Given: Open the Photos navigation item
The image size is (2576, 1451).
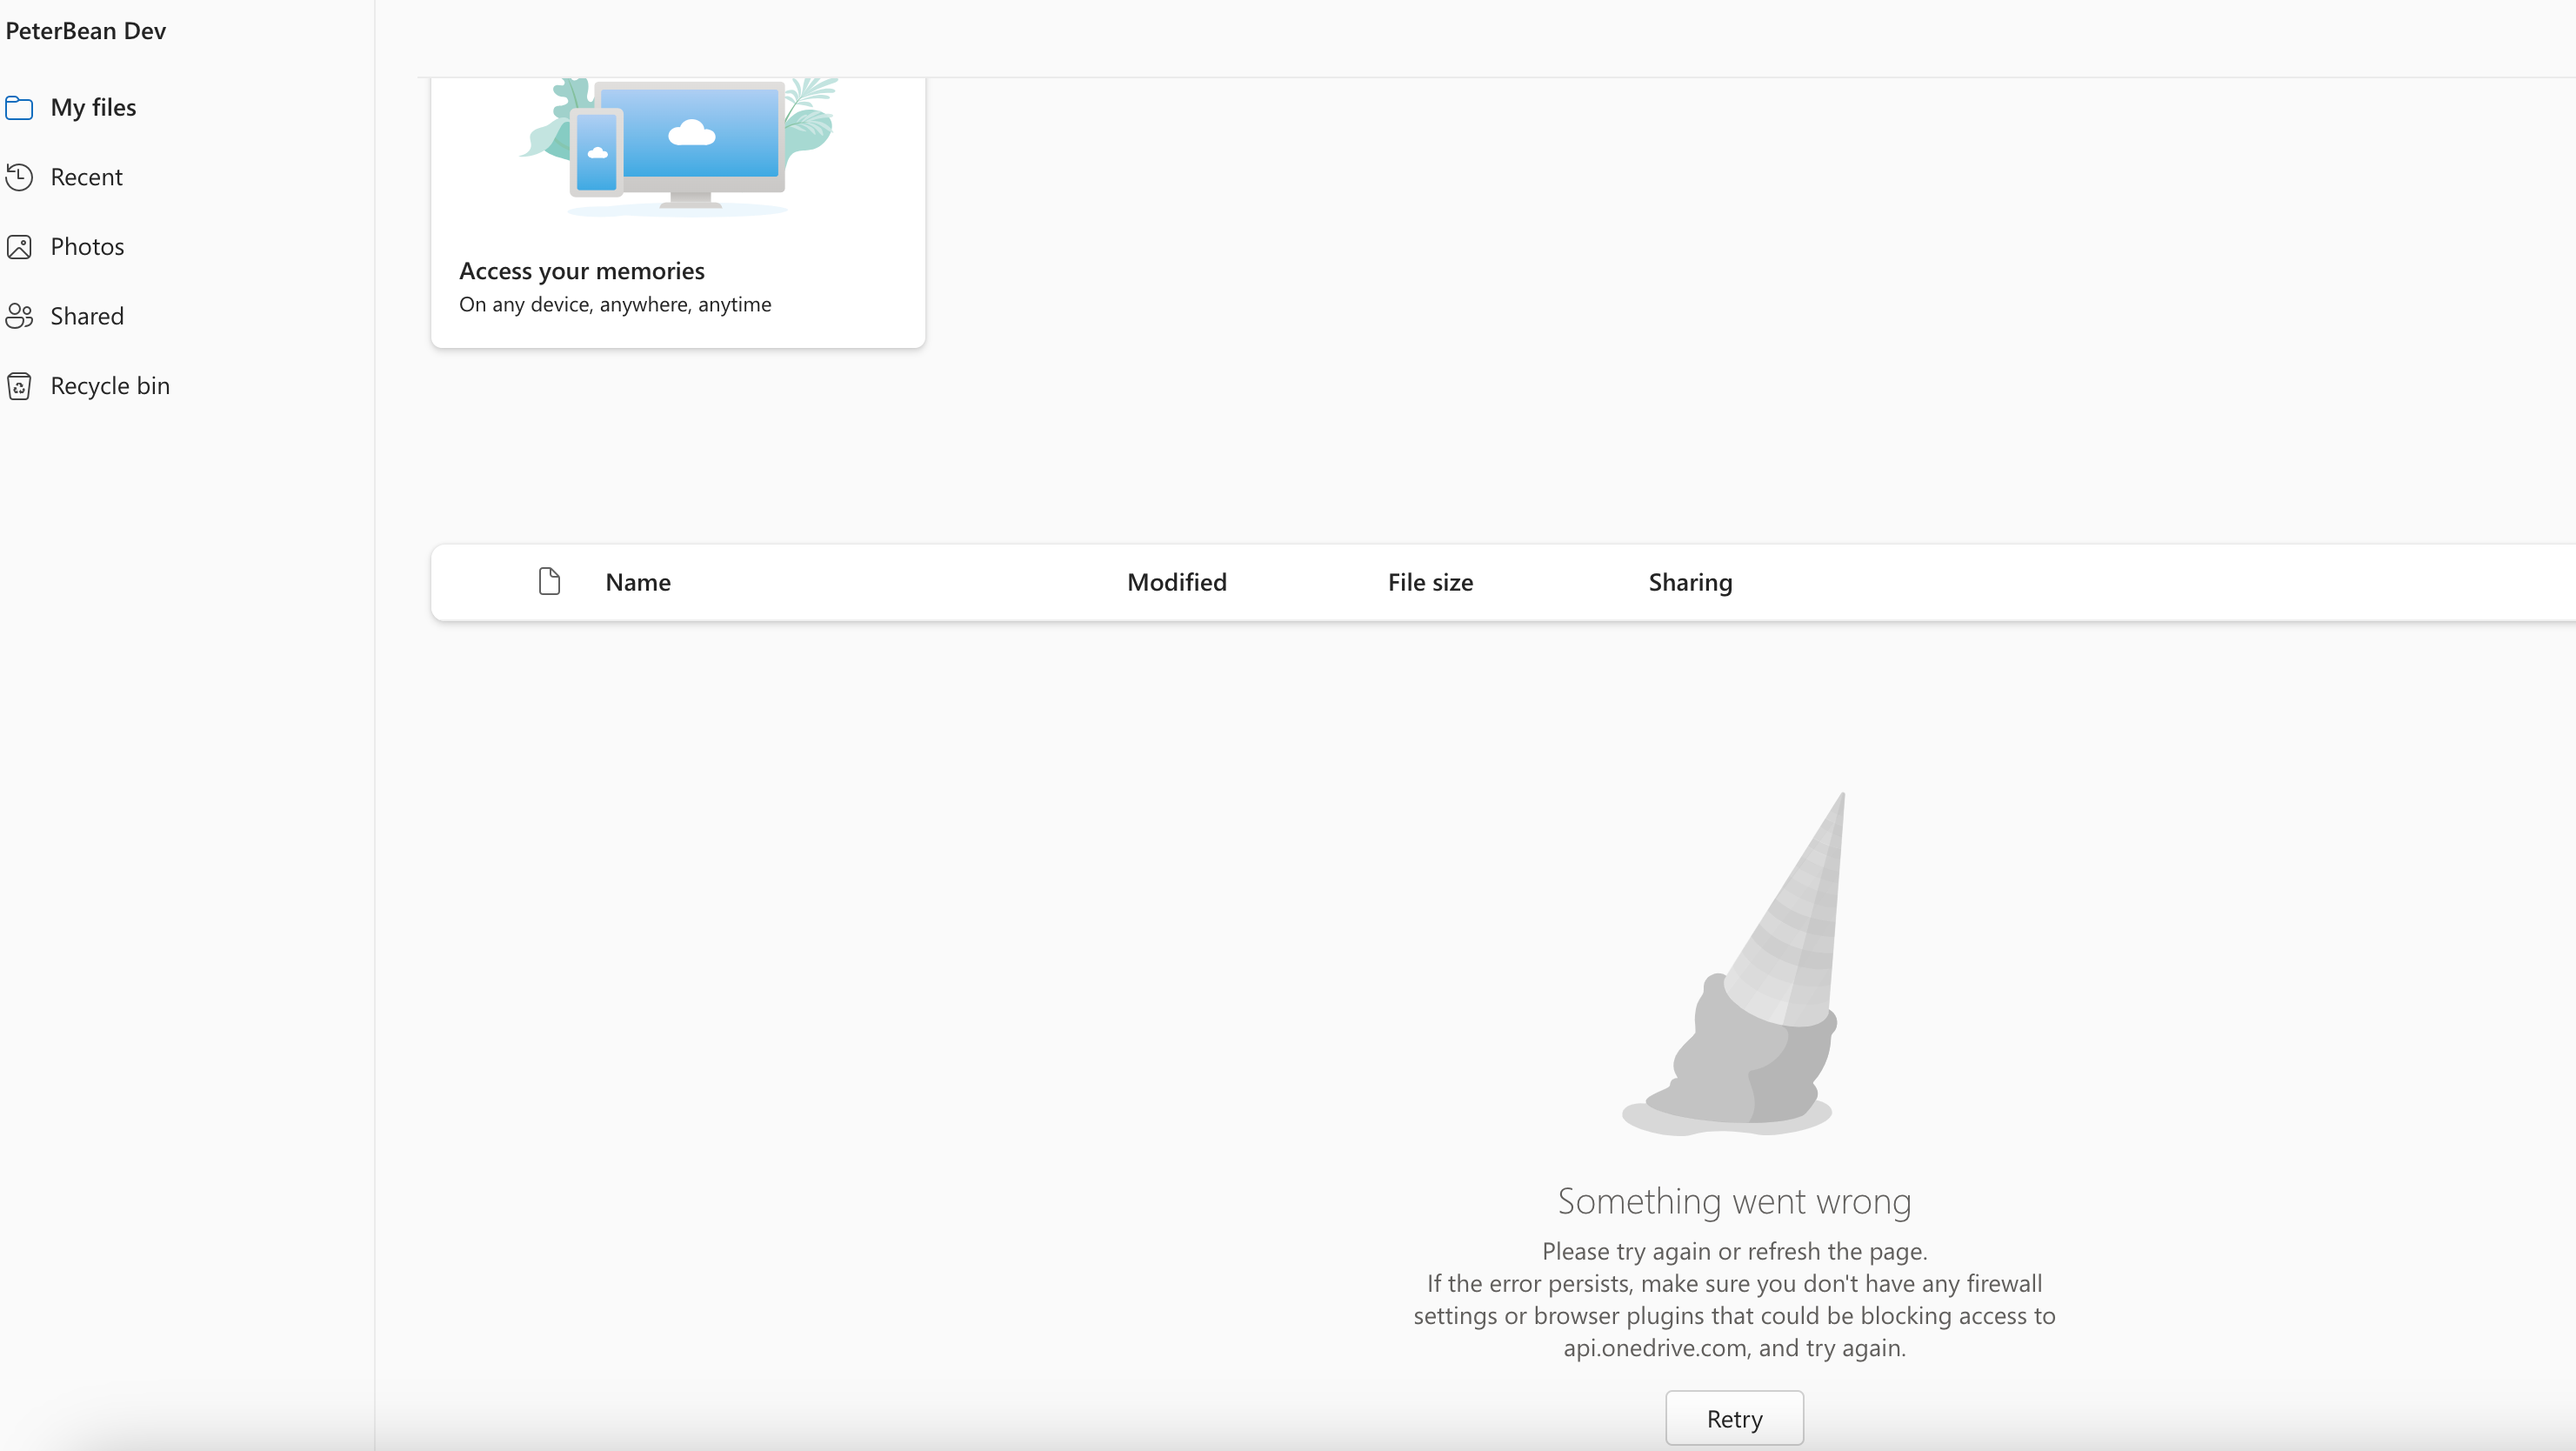Looking at the screenshot, I should tap(87, 247).
